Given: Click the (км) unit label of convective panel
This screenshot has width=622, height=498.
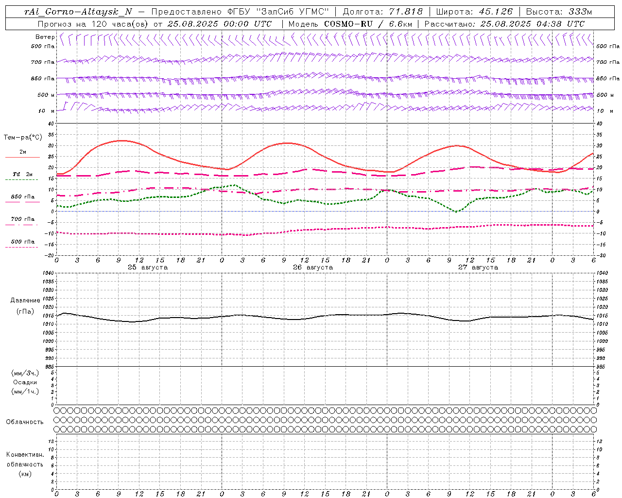Looking at the screenshot, I should click(x=25, y=474).
